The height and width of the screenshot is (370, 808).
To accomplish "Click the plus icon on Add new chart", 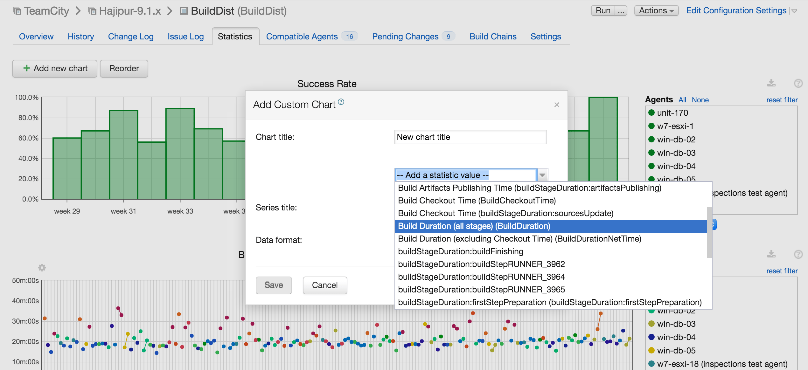I will [x=27, y=68].
